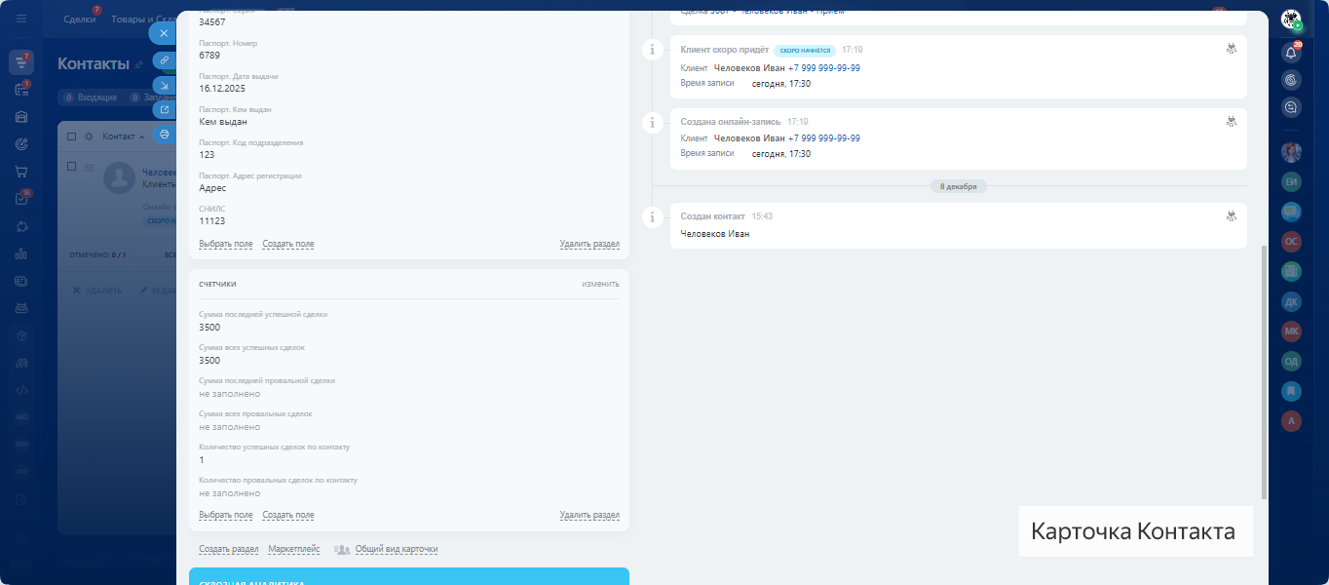Open chat with МК avatar

[1292, 331]
